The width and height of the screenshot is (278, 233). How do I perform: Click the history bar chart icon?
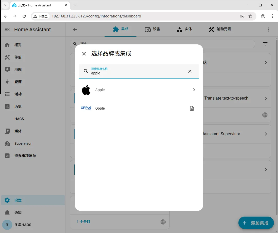pyautogui.click(x=7, y=106)
